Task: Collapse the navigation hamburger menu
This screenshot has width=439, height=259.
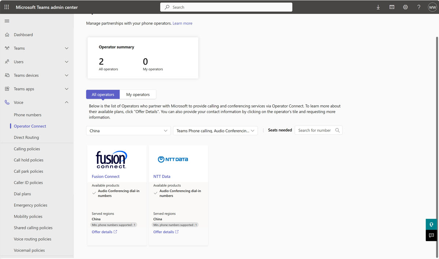Action: [x=7, y=21]
